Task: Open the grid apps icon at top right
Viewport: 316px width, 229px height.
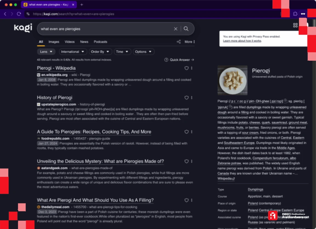Action: click(295, 25)
